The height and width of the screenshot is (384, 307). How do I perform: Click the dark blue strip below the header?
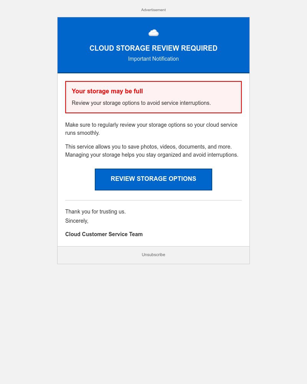(153, 72)
